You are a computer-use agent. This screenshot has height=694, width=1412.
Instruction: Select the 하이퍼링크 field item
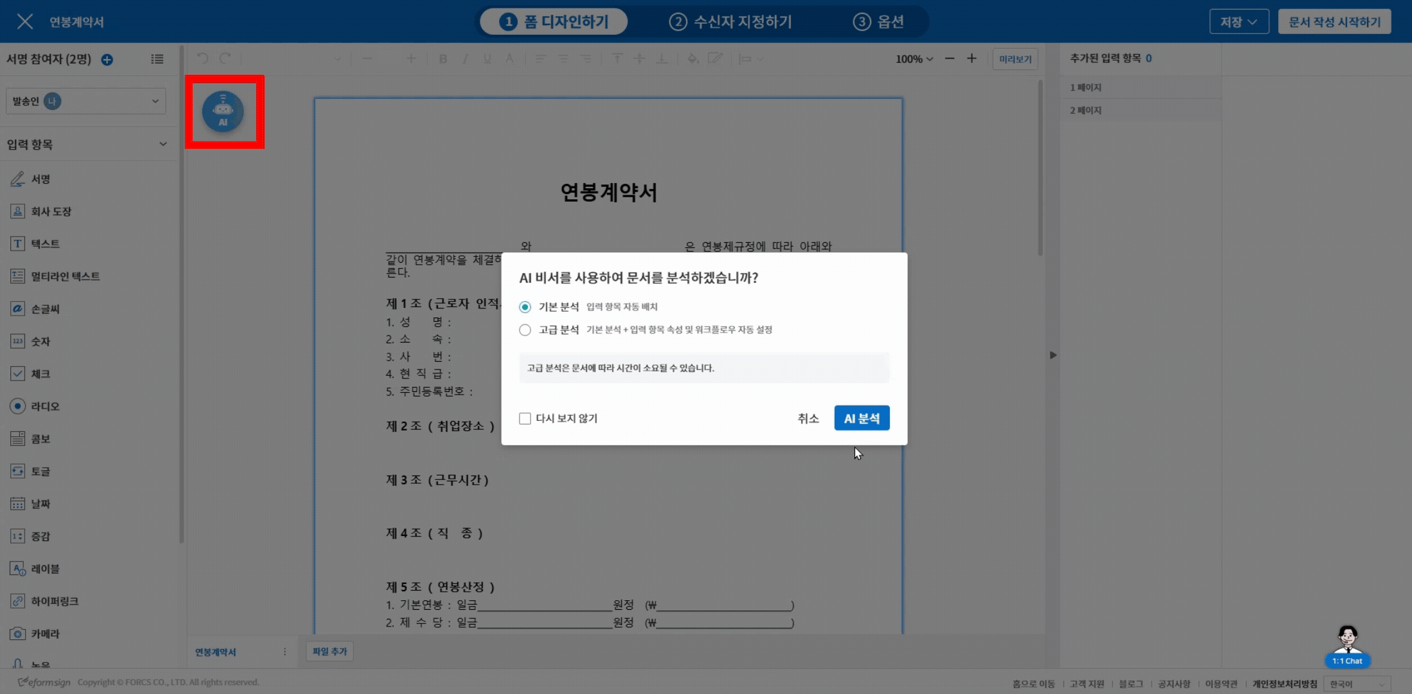coord(54,601)
